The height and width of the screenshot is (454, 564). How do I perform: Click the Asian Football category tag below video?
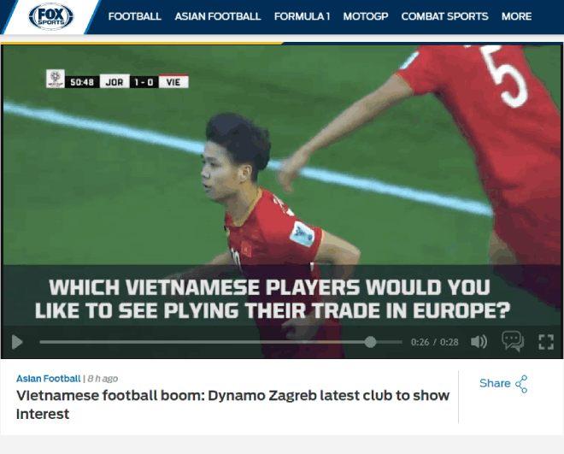48,378
